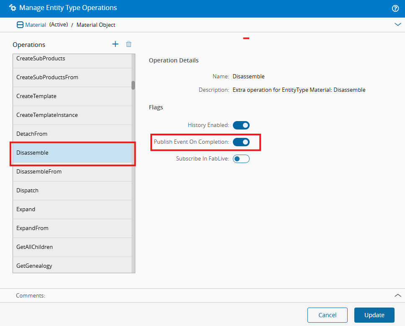Pick GetGenealogy from the operations list
The width and height of the screenshot is (405, 326).
pyautogui.click(x=72, y=266)
